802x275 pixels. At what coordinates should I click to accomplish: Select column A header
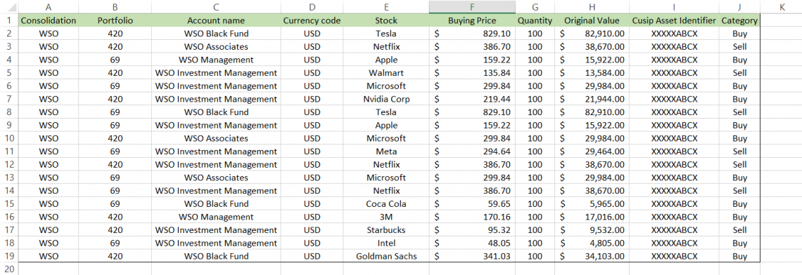(x=48, y=7)
